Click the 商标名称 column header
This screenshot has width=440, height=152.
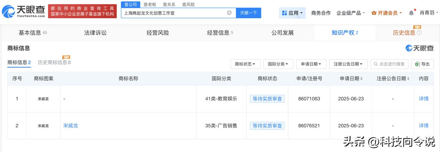[x=128, y=79]
